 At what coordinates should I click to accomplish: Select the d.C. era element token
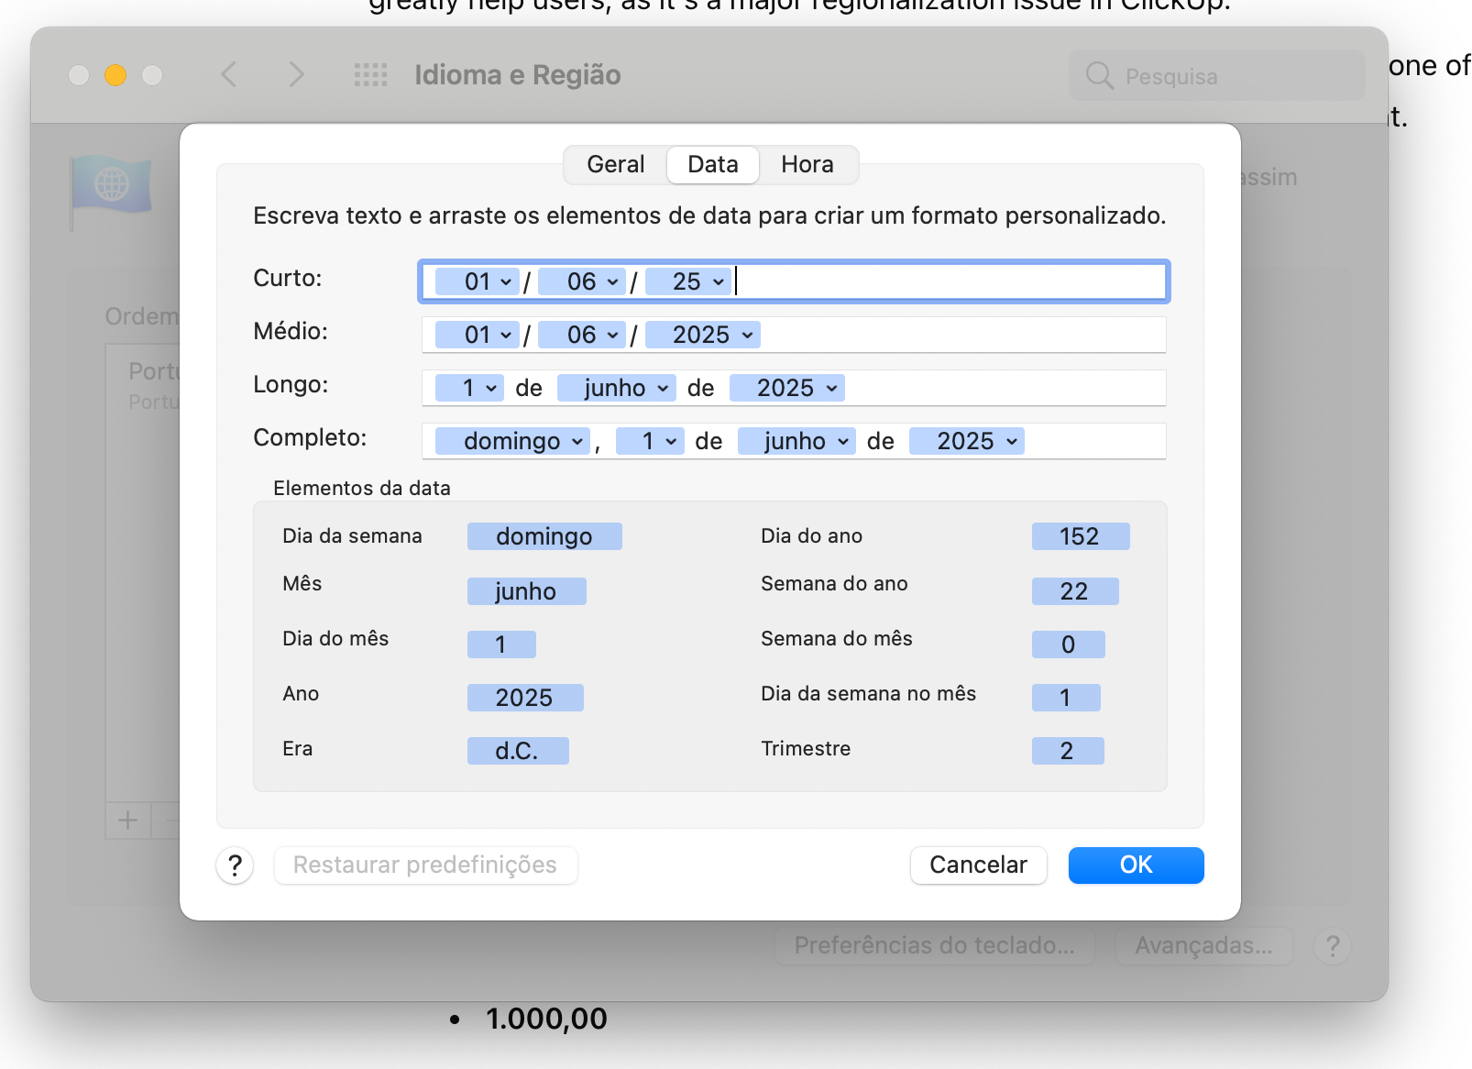[x=518, y=751]
